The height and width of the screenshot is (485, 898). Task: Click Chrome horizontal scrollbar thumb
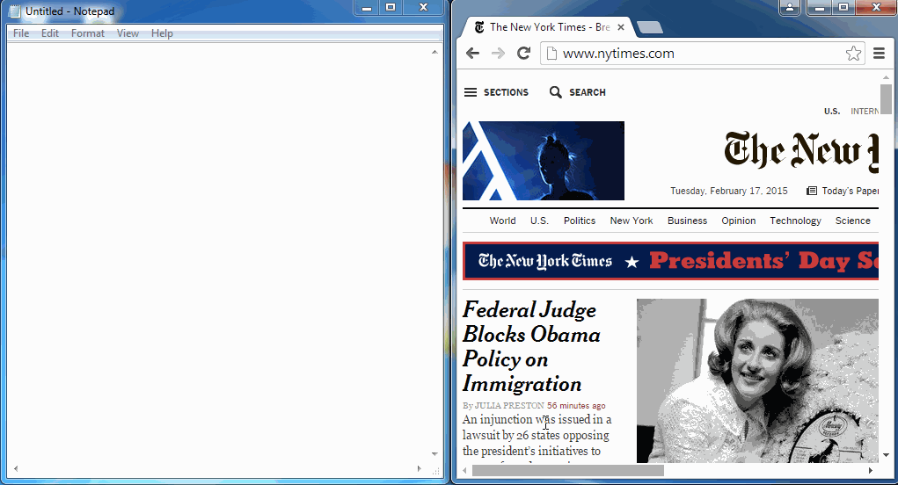567,471
